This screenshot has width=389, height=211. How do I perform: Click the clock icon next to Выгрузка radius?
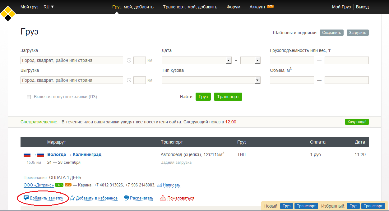129,80
